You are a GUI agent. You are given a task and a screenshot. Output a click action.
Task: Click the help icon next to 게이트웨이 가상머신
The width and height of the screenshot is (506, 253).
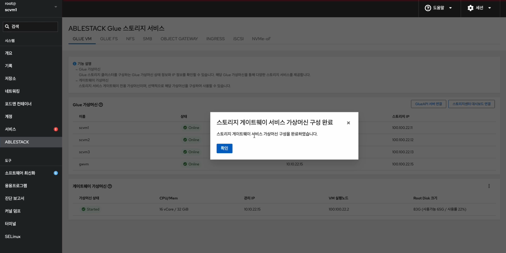pyautogui.click(x=110, y=186)
